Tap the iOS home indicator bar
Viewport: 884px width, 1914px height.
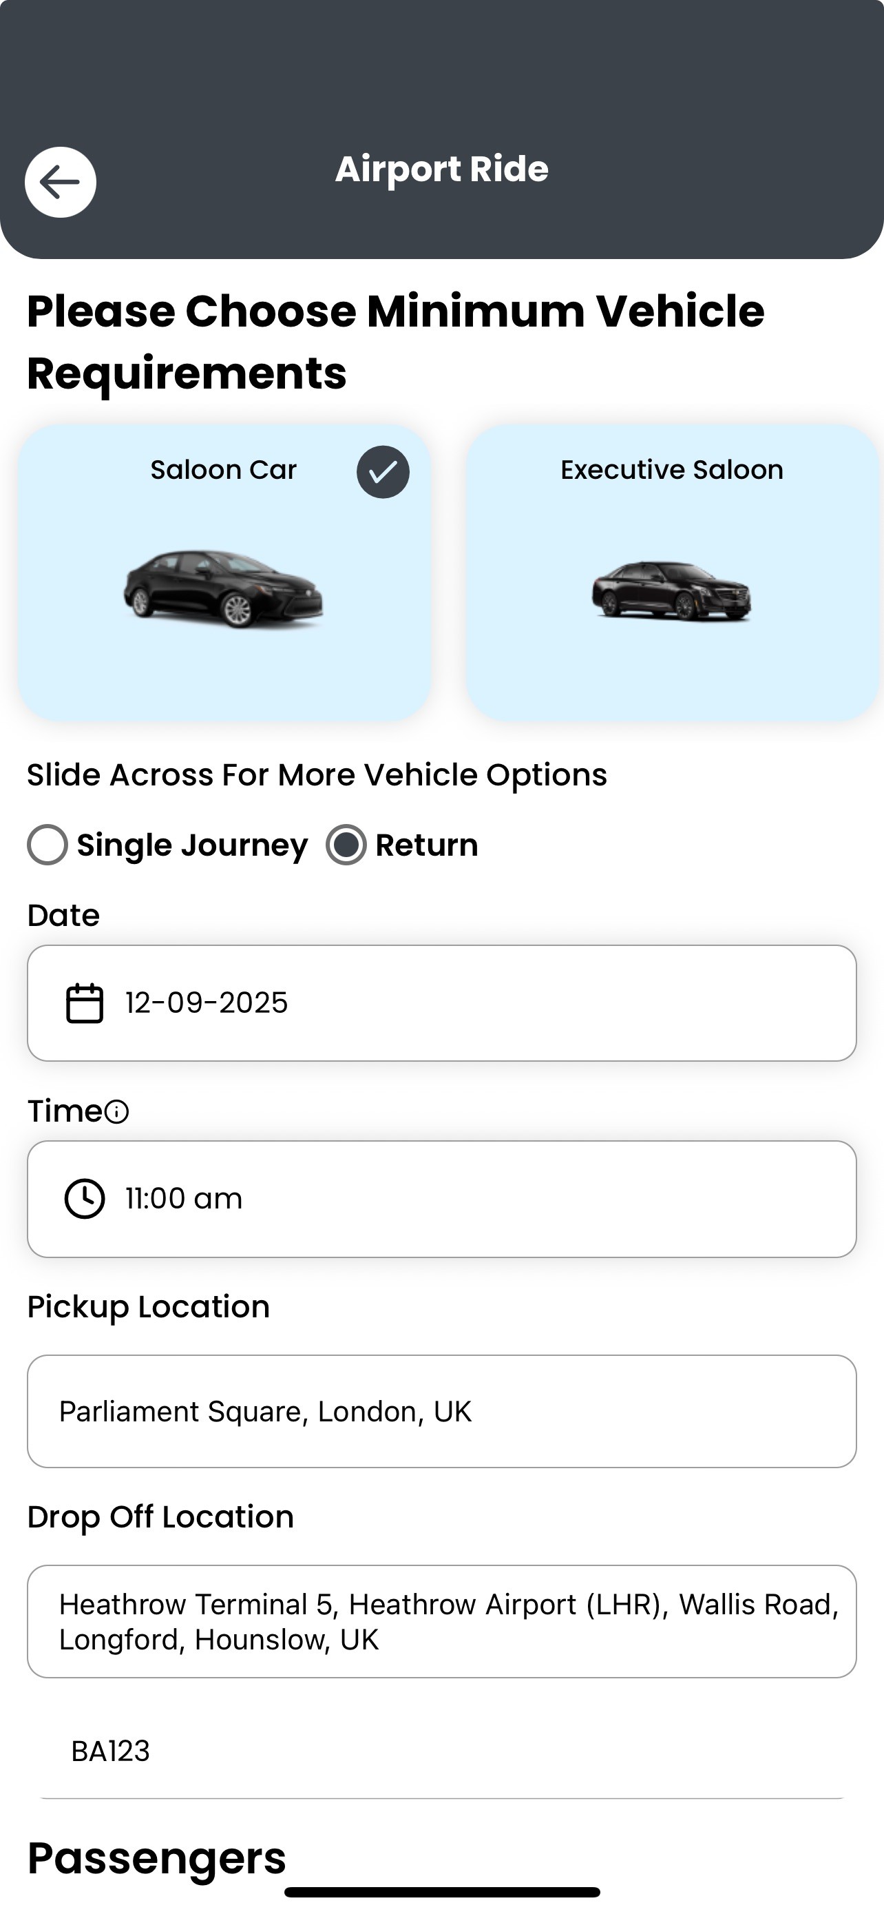(x=441, y=1892)
